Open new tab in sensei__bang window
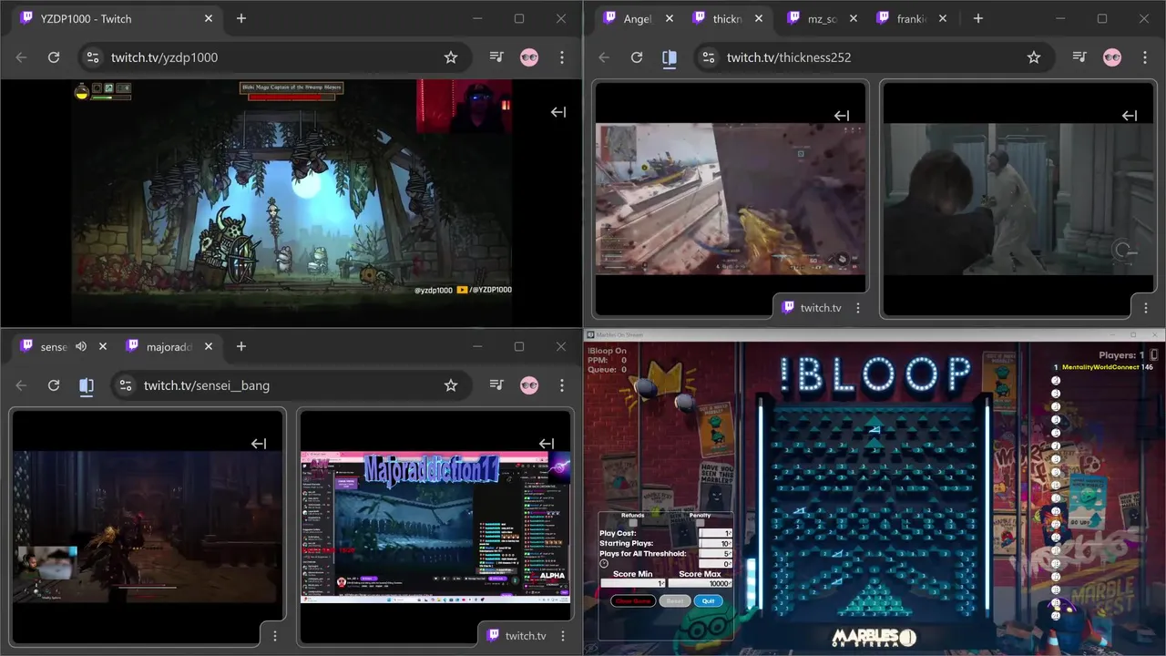 (x=241, y=346)
